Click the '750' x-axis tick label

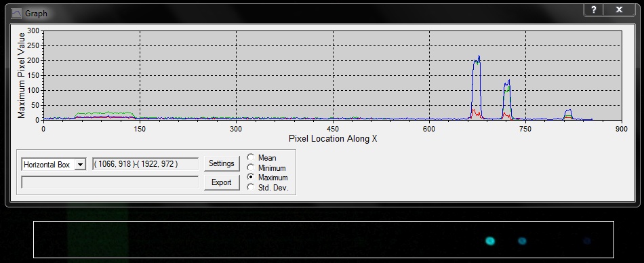[525, 129]
